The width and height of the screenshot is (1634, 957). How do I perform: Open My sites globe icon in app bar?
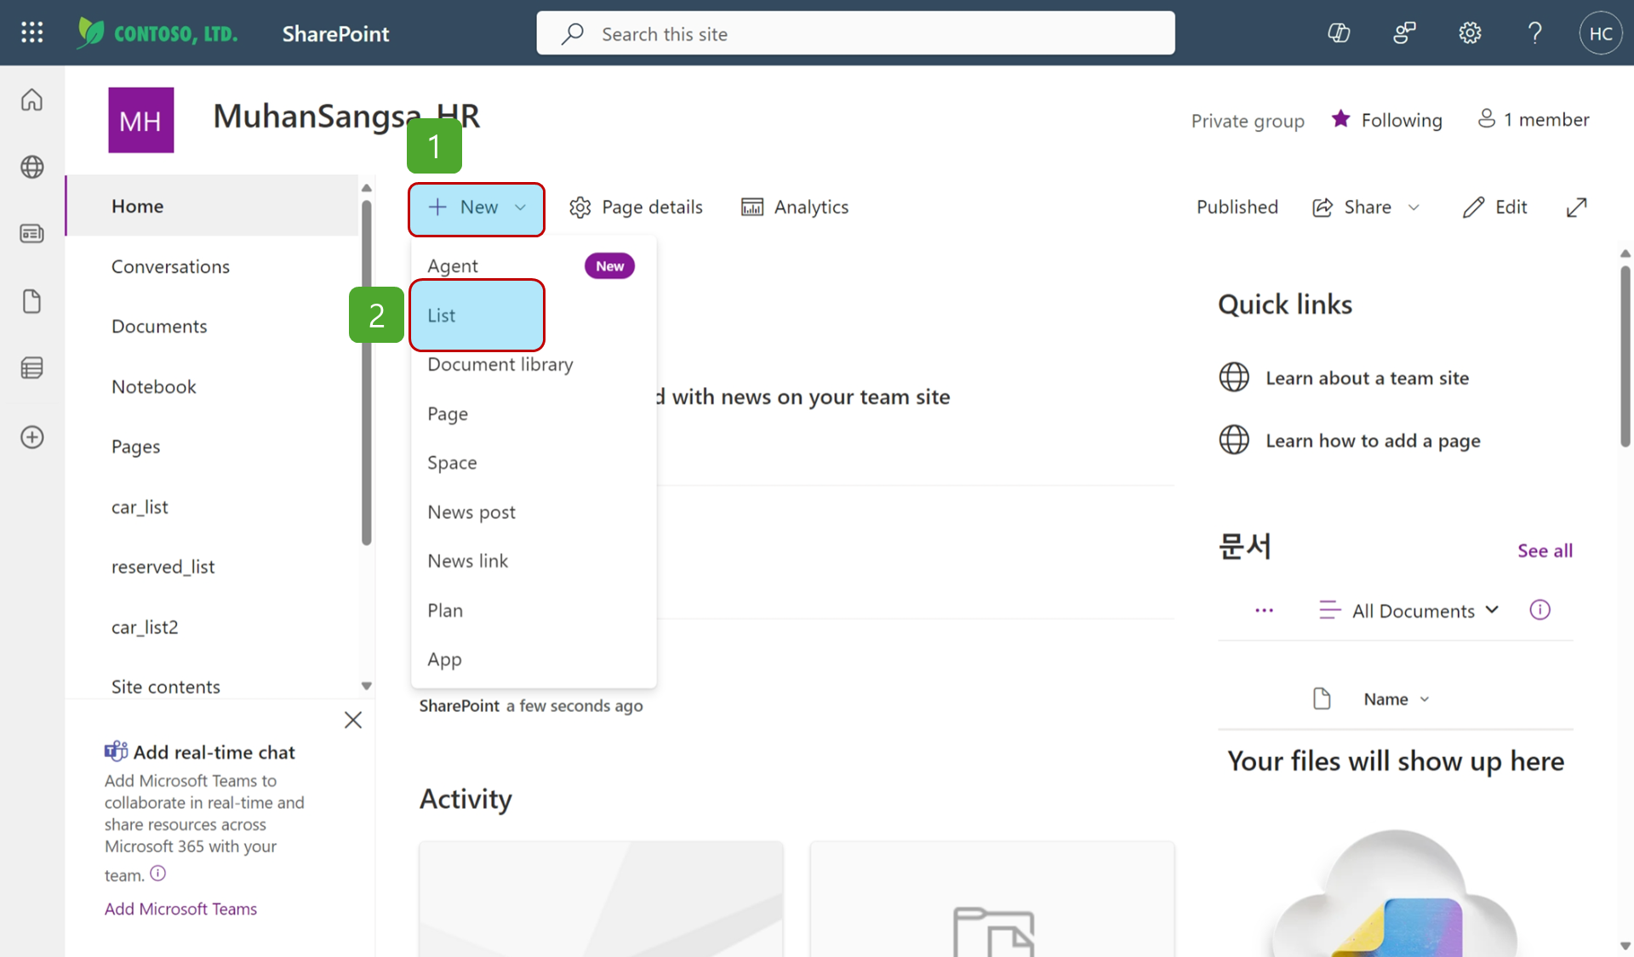[x=31, y=167]
